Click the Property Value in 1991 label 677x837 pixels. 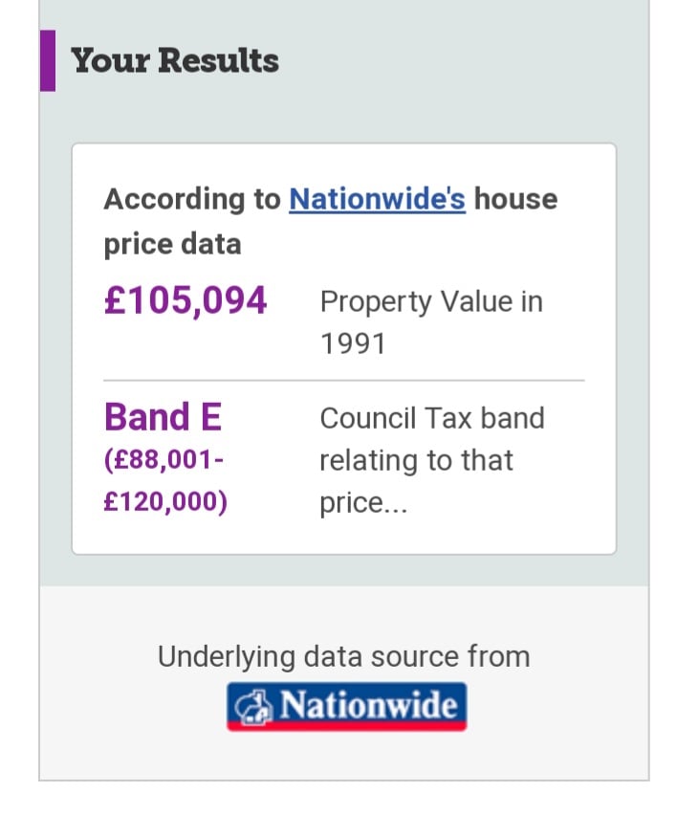click(x=431, y=321)
